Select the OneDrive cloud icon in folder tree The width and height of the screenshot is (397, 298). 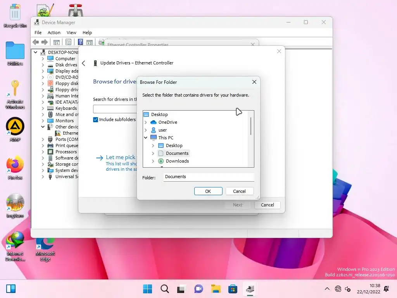point(154,122)
